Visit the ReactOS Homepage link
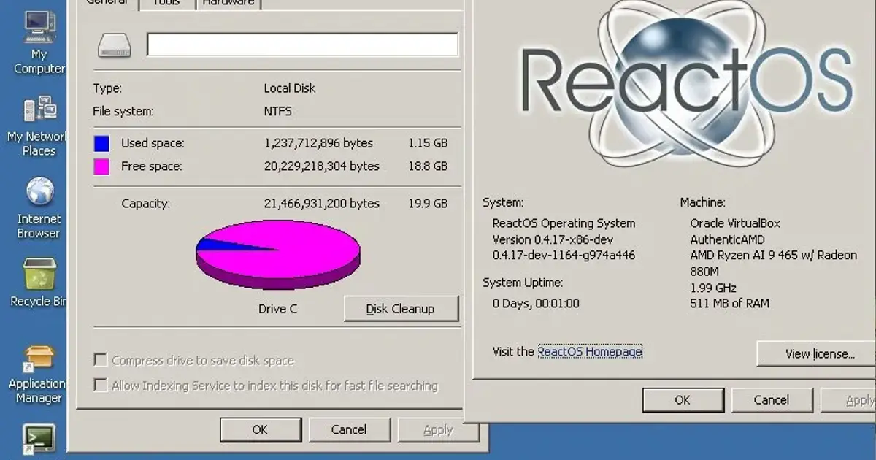 590,352
